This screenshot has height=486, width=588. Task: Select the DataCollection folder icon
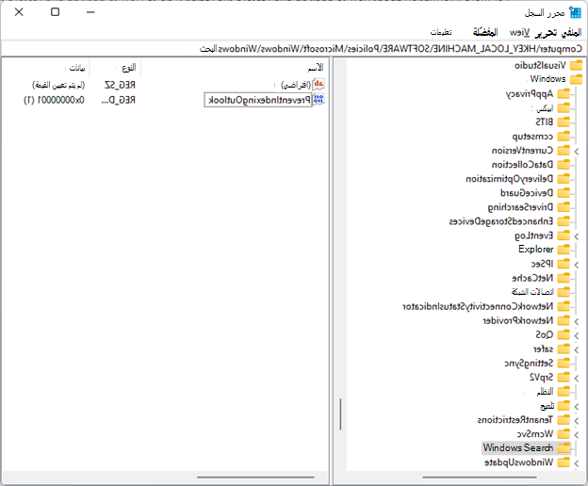point(563,165)
